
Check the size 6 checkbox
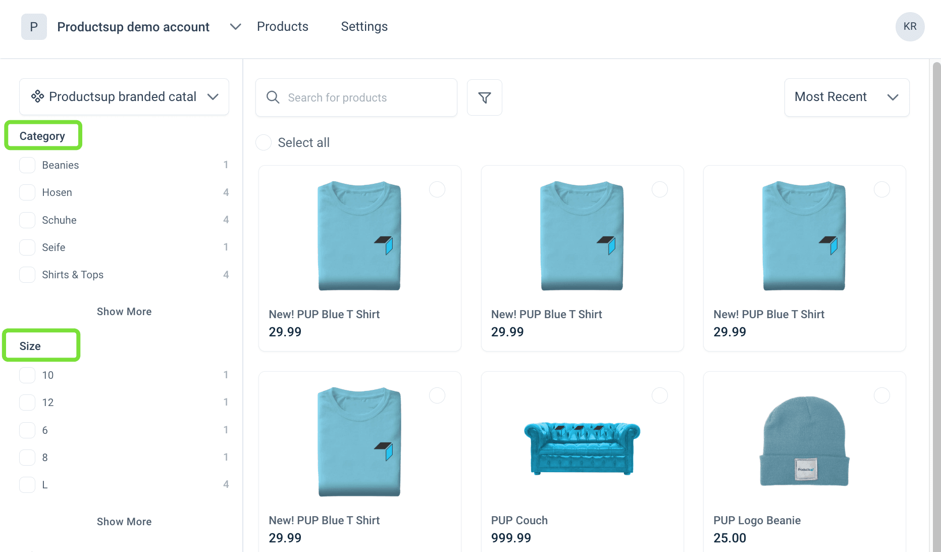[27, 430]
